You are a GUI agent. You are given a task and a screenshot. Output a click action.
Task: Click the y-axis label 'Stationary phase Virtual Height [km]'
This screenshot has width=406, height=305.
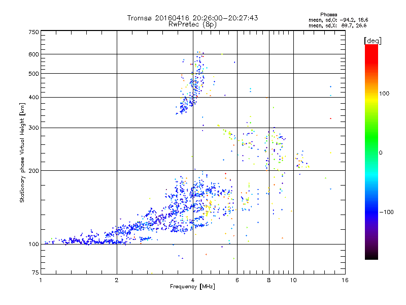click(22, 152)
